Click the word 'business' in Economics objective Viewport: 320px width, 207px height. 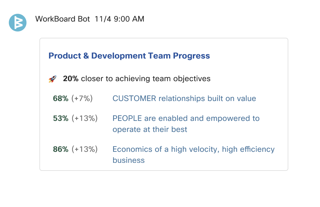pos(129,160)
